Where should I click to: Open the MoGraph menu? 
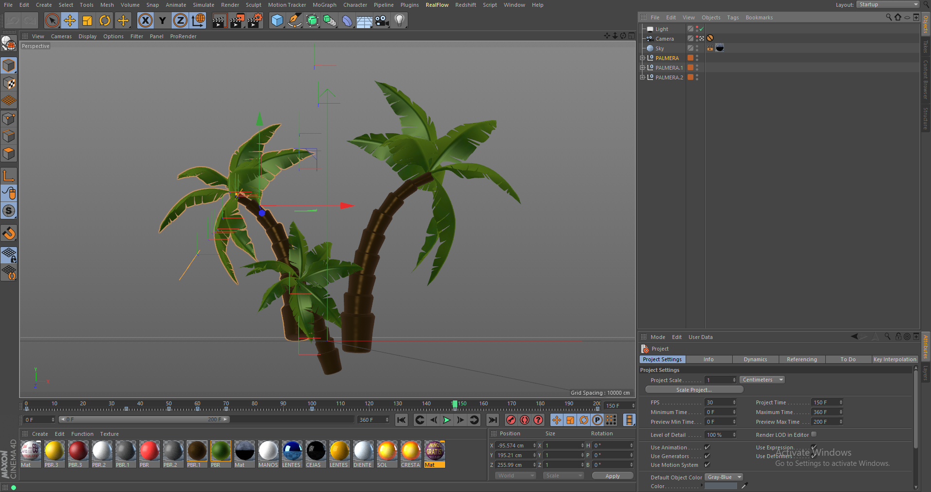coord(324,5)
